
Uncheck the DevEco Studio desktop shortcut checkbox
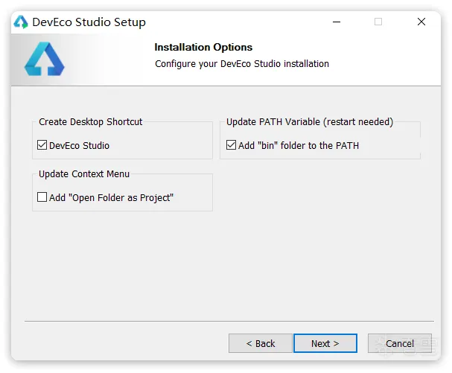(x=42, y=145)
